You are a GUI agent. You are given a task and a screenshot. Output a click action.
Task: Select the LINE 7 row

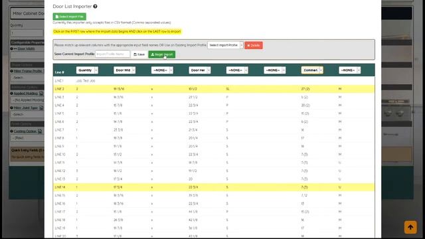(214, 130)
